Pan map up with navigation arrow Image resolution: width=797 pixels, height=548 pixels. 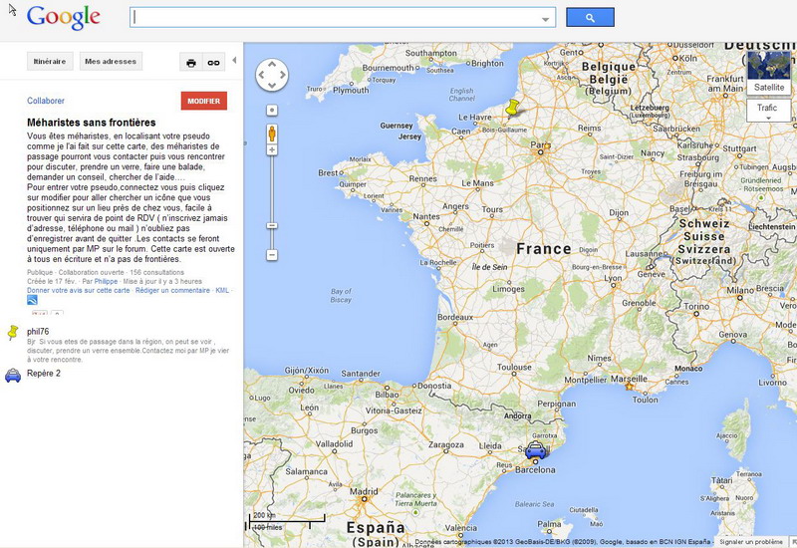click(272, 64)
